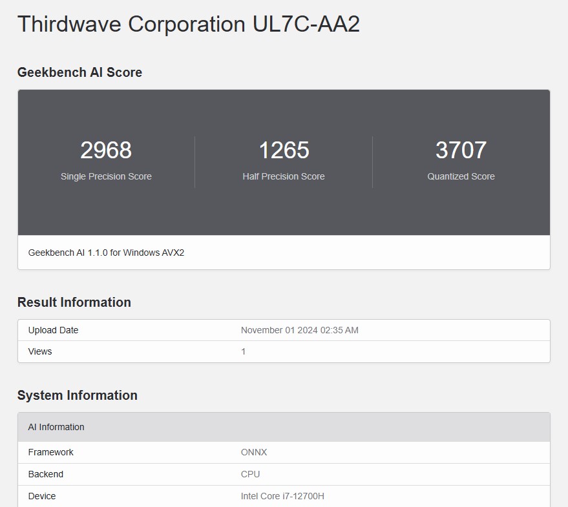Click the System Information heading
Image resolution: width=568 pixels, height=507 pixels.
(77, 395)
